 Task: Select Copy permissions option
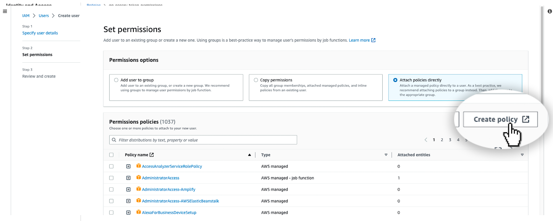point(256,80)
